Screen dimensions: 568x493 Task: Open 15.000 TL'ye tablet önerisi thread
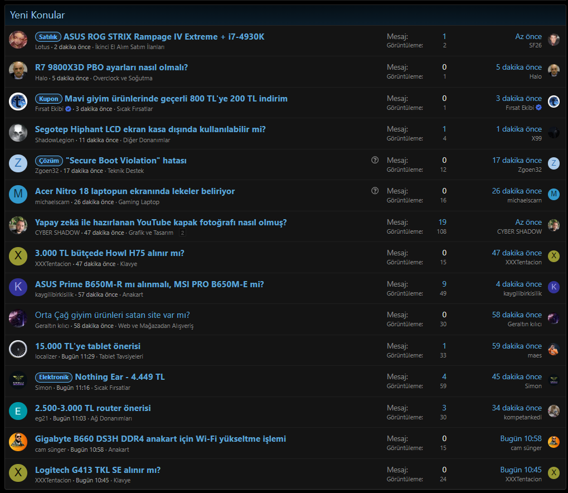click(x=88, y=346)
